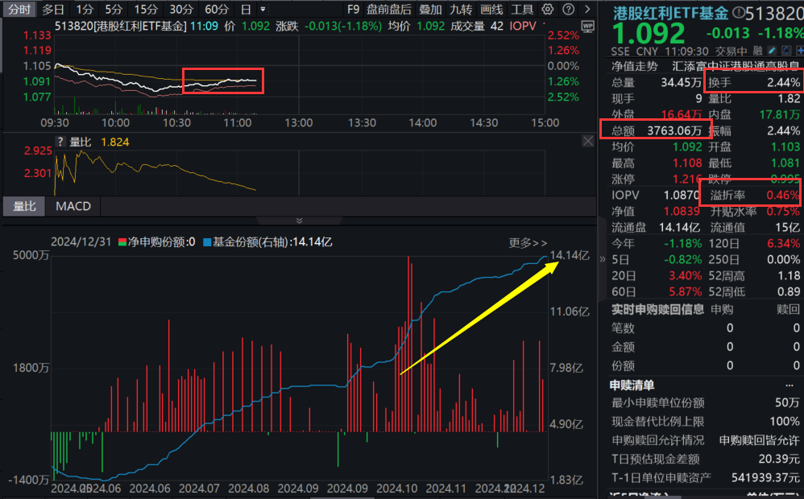Click 叠加 overlay button

point(430,9)
